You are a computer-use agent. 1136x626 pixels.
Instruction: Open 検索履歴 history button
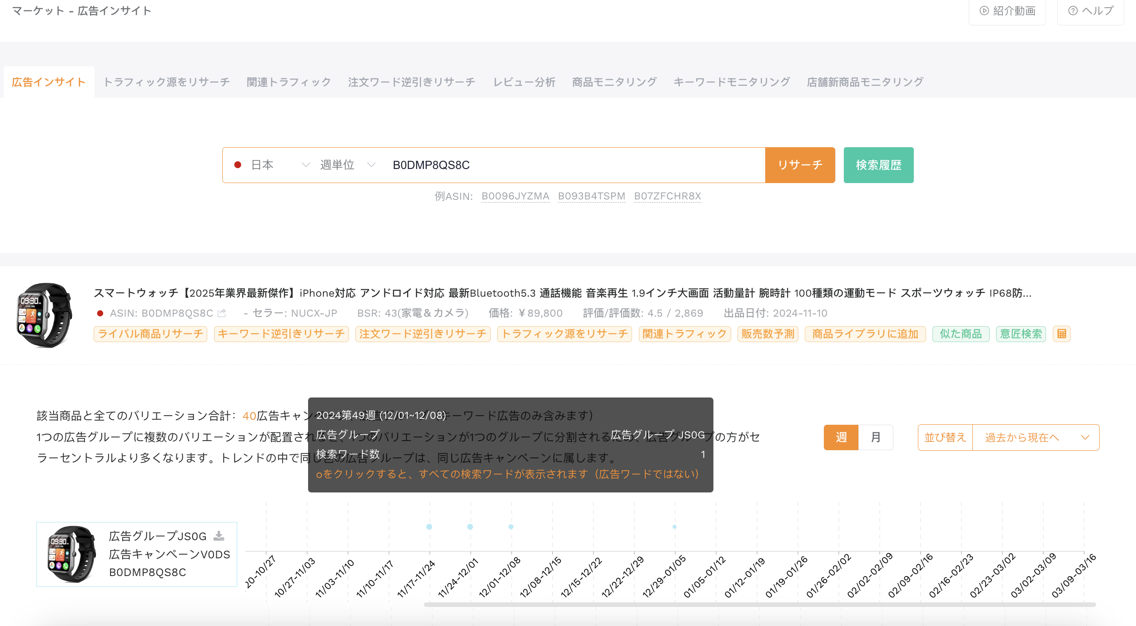coord(878,165)
